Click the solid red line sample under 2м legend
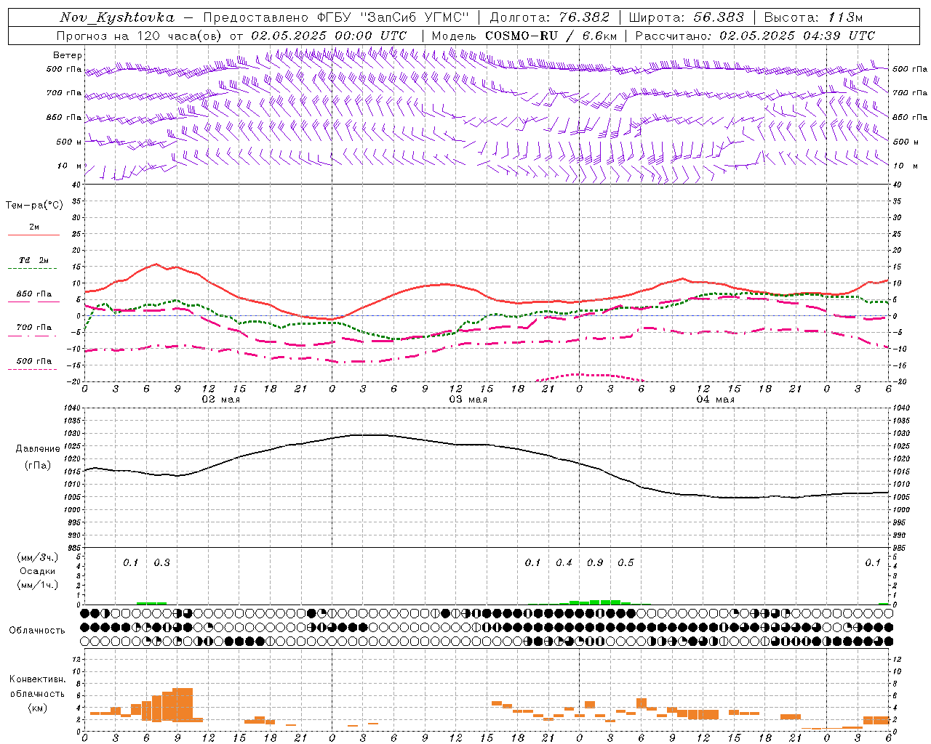Image resolution: width=931 pixels, height=744 pixels. (33, 235)
